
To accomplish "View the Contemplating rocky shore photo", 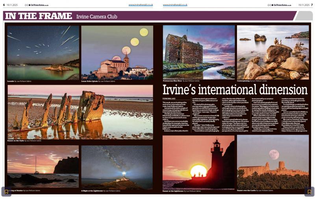I will pos(273,52).
